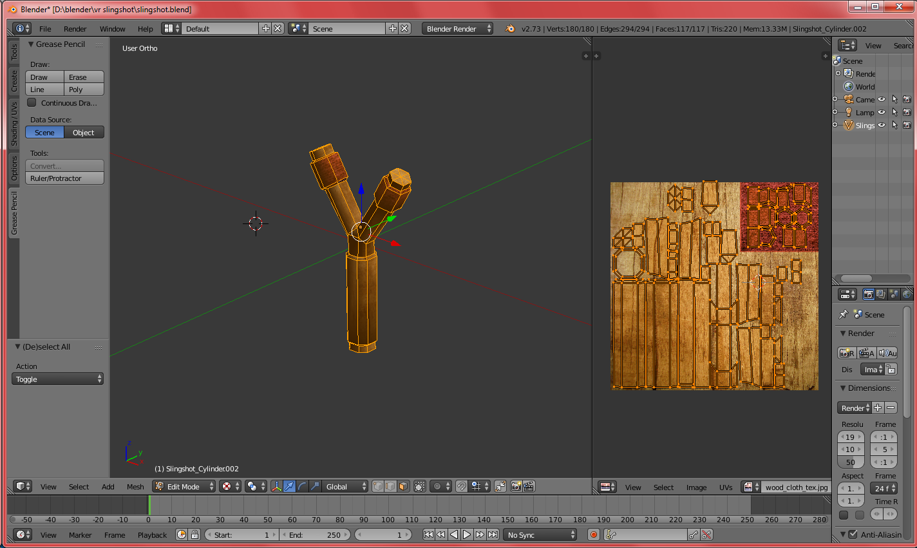This screenshot has width=917, height=548.
Task: Open the 3D view editor type selector
Action: 23,486
